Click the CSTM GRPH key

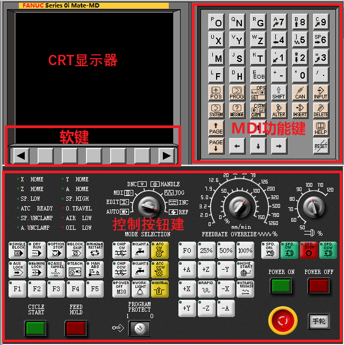click(x=258, y=111)
